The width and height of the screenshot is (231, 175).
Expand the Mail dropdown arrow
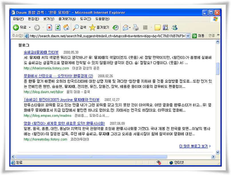tap(130, 28)
